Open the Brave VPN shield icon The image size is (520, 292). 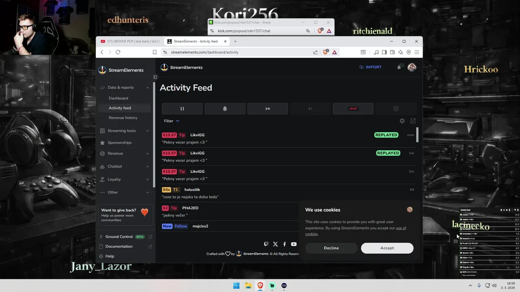click(409, 52)
